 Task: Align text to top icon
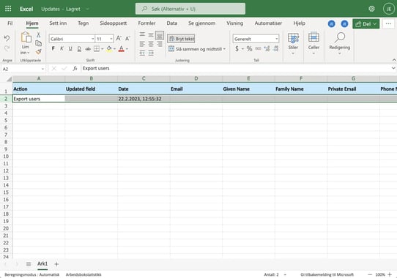click(142, 34)
